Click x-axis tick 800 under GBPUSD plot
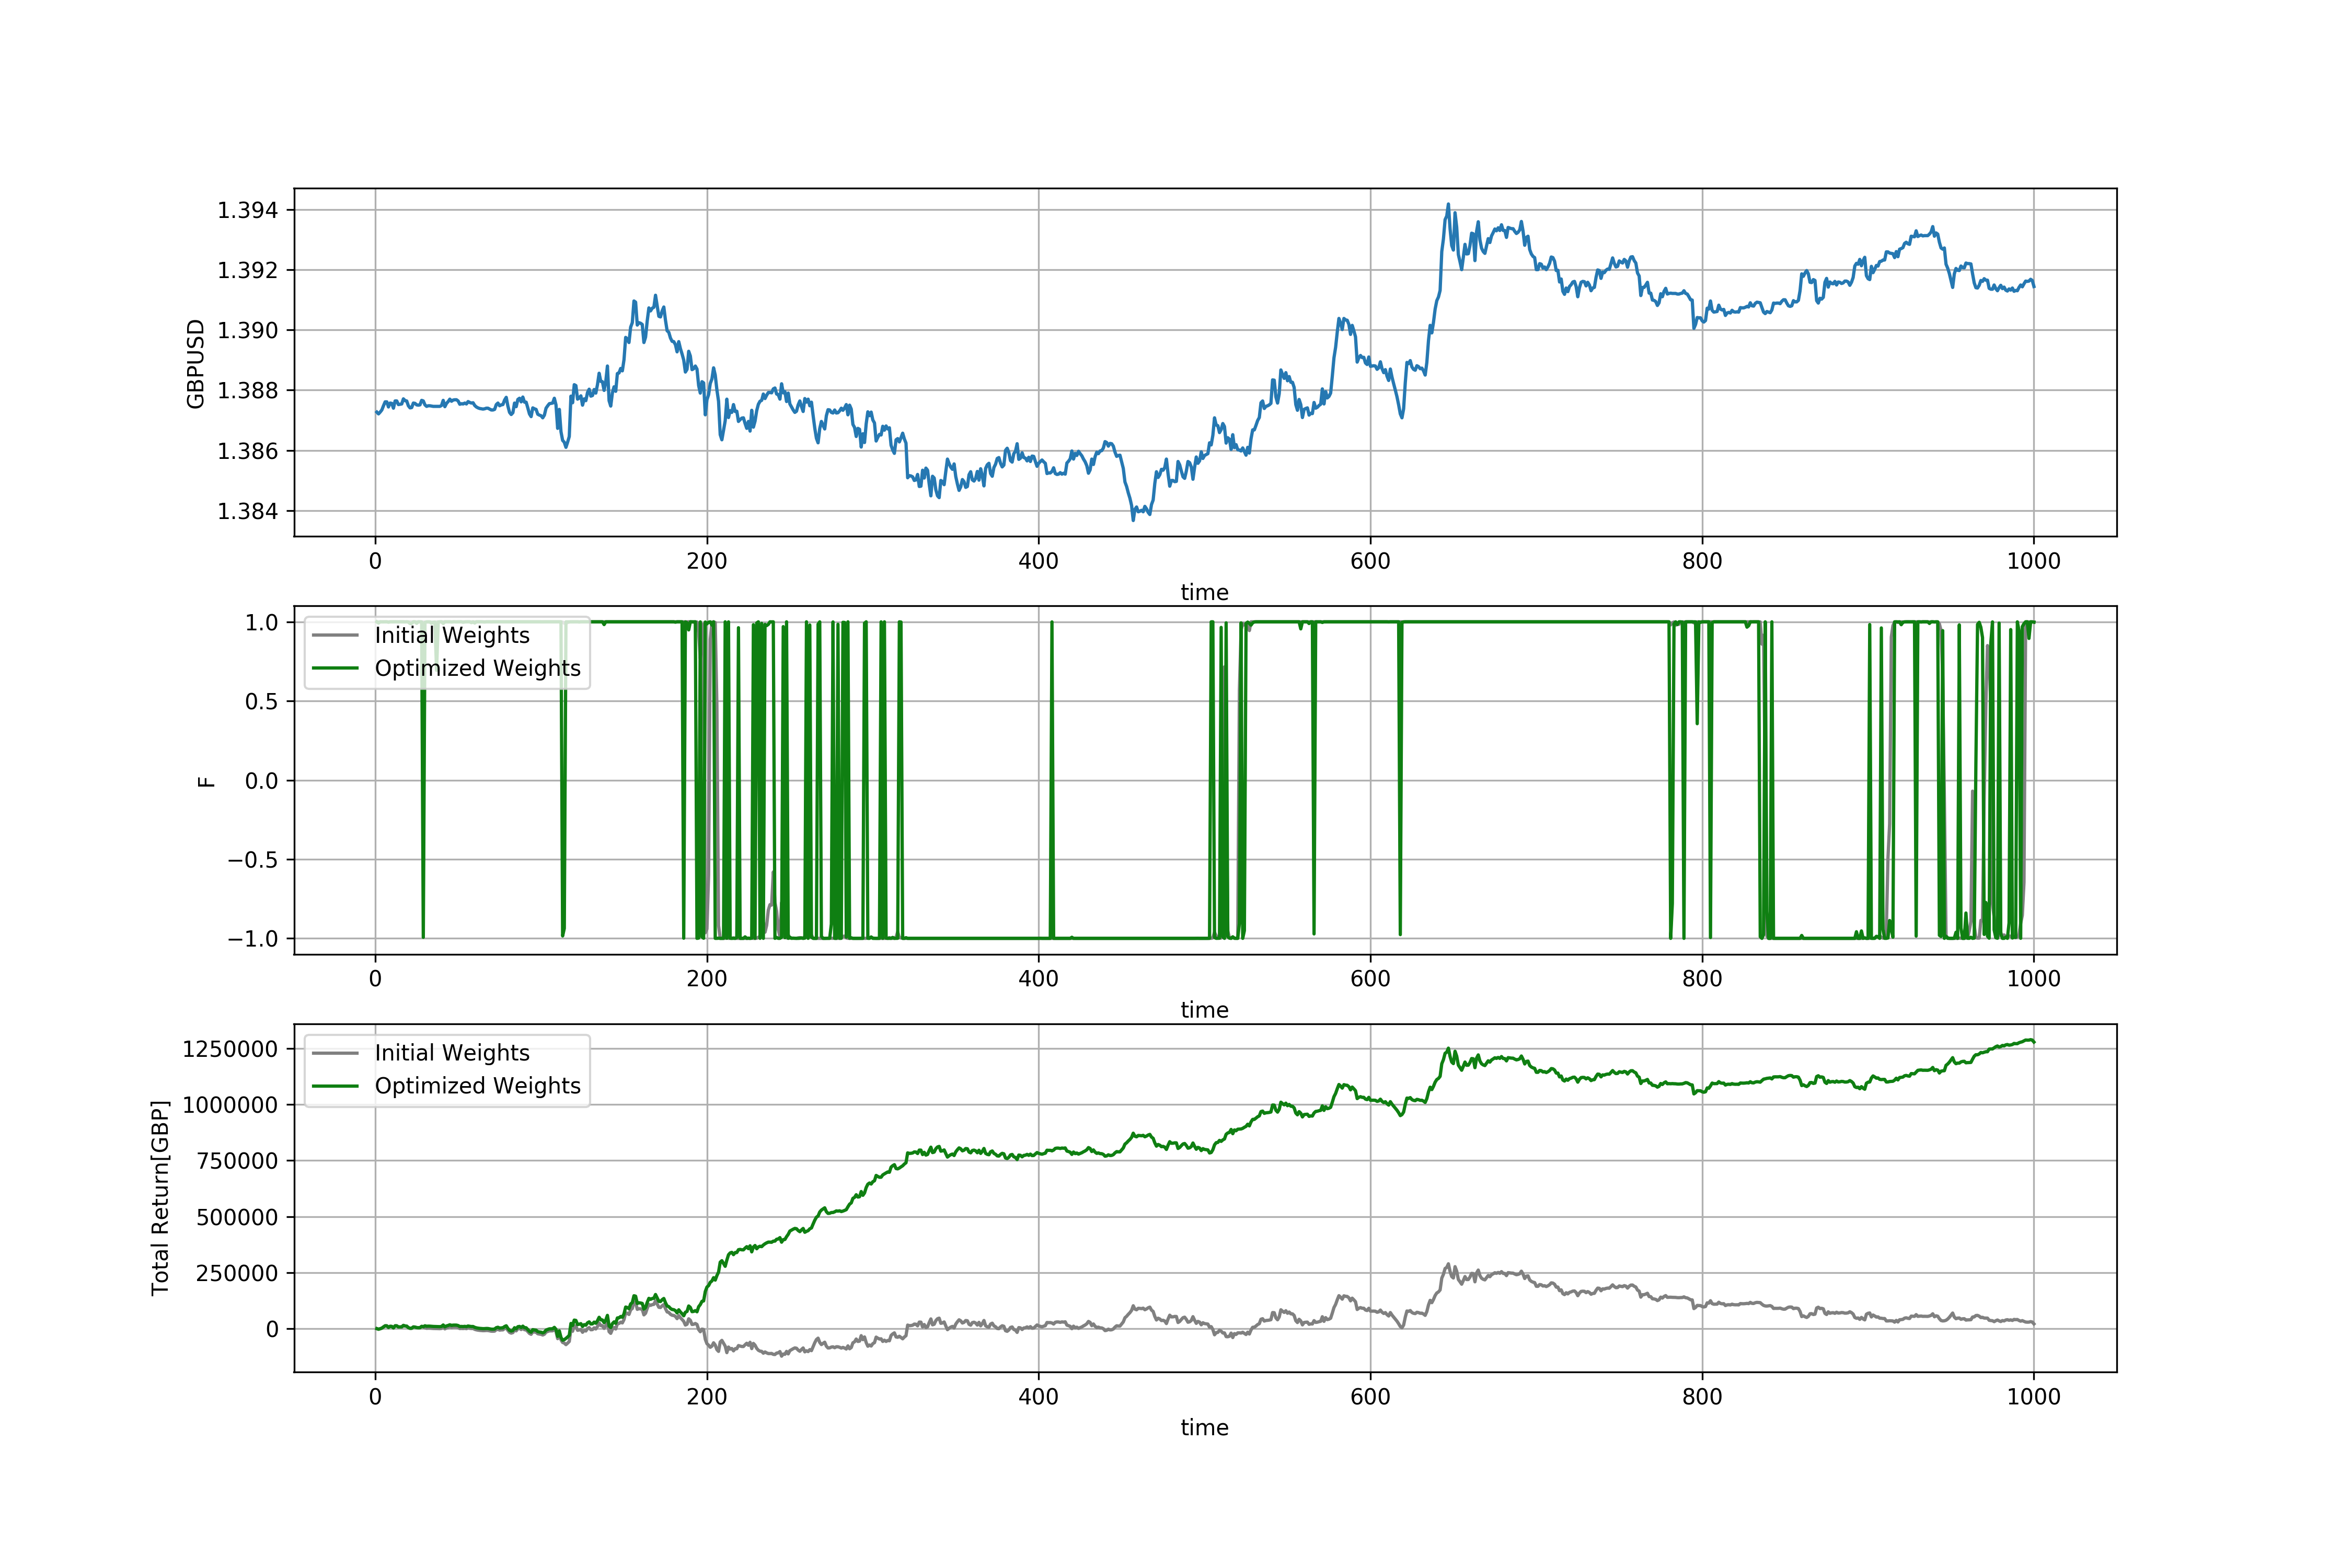 1702,561
